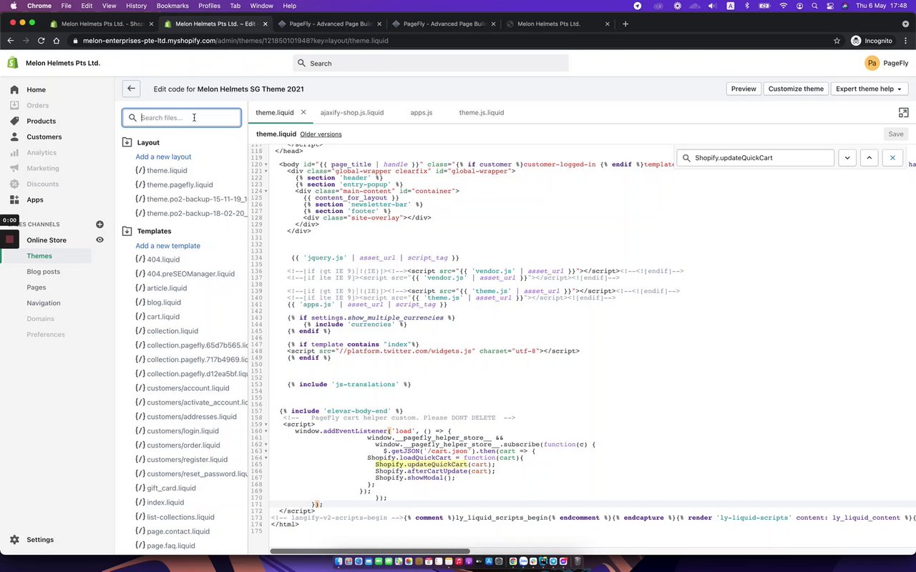916x572 pixels.
Task: Click the Shopify.updateQuickCart search field
Action: point(756,158)
